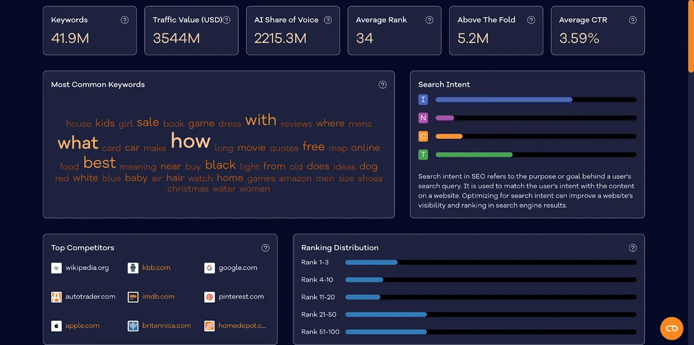Open the Top Competitors info icon
Image resolution: width=694 pixels, height=345 pixels.
pos(265,248)
